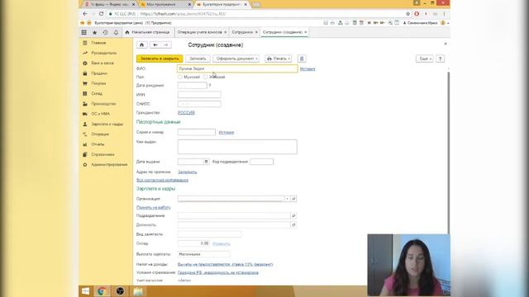This screenshot has height=297, width=529.
Task: Open ОС и НМА section
Action: click(101, 114)
